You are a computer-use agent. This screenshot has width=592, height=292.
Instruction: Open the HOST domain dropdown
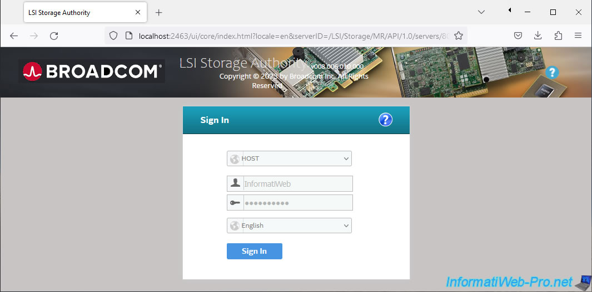(x=289, y=158)
